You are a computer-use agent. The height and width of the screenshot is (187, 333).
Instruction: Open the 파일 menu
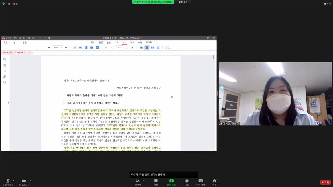coord(5,43)
